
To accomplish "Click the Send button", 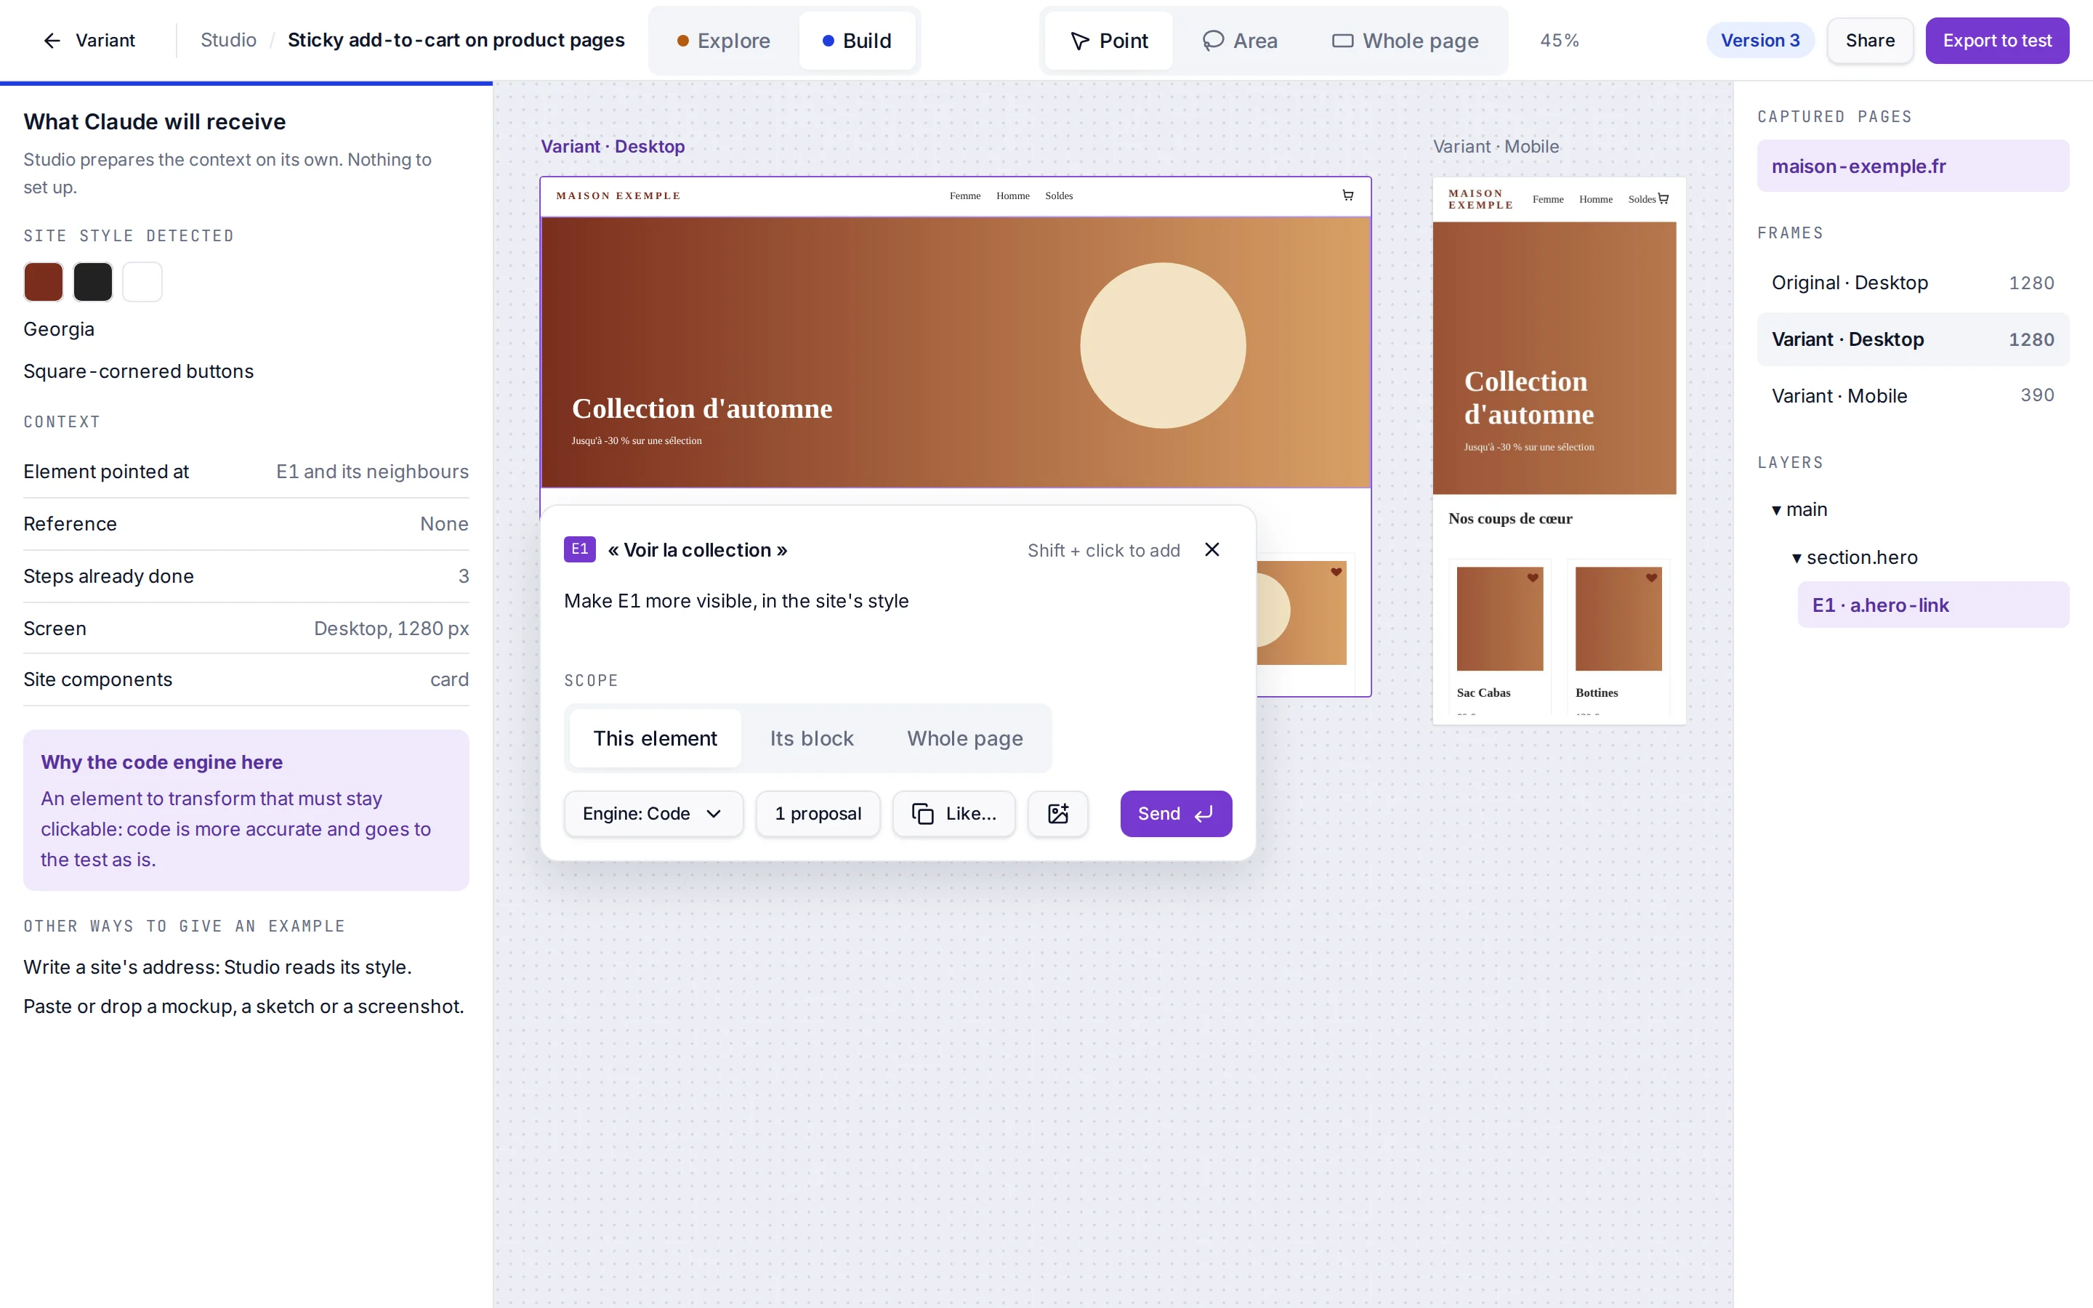I will [x=1175, y=813].
